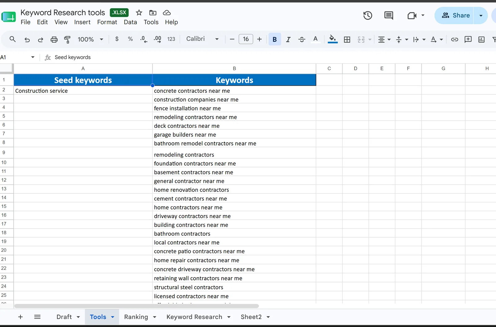The height and width of the screenshot is (327, 496).
Task: Open the text color picker
Action: click(x=315, y=39)
